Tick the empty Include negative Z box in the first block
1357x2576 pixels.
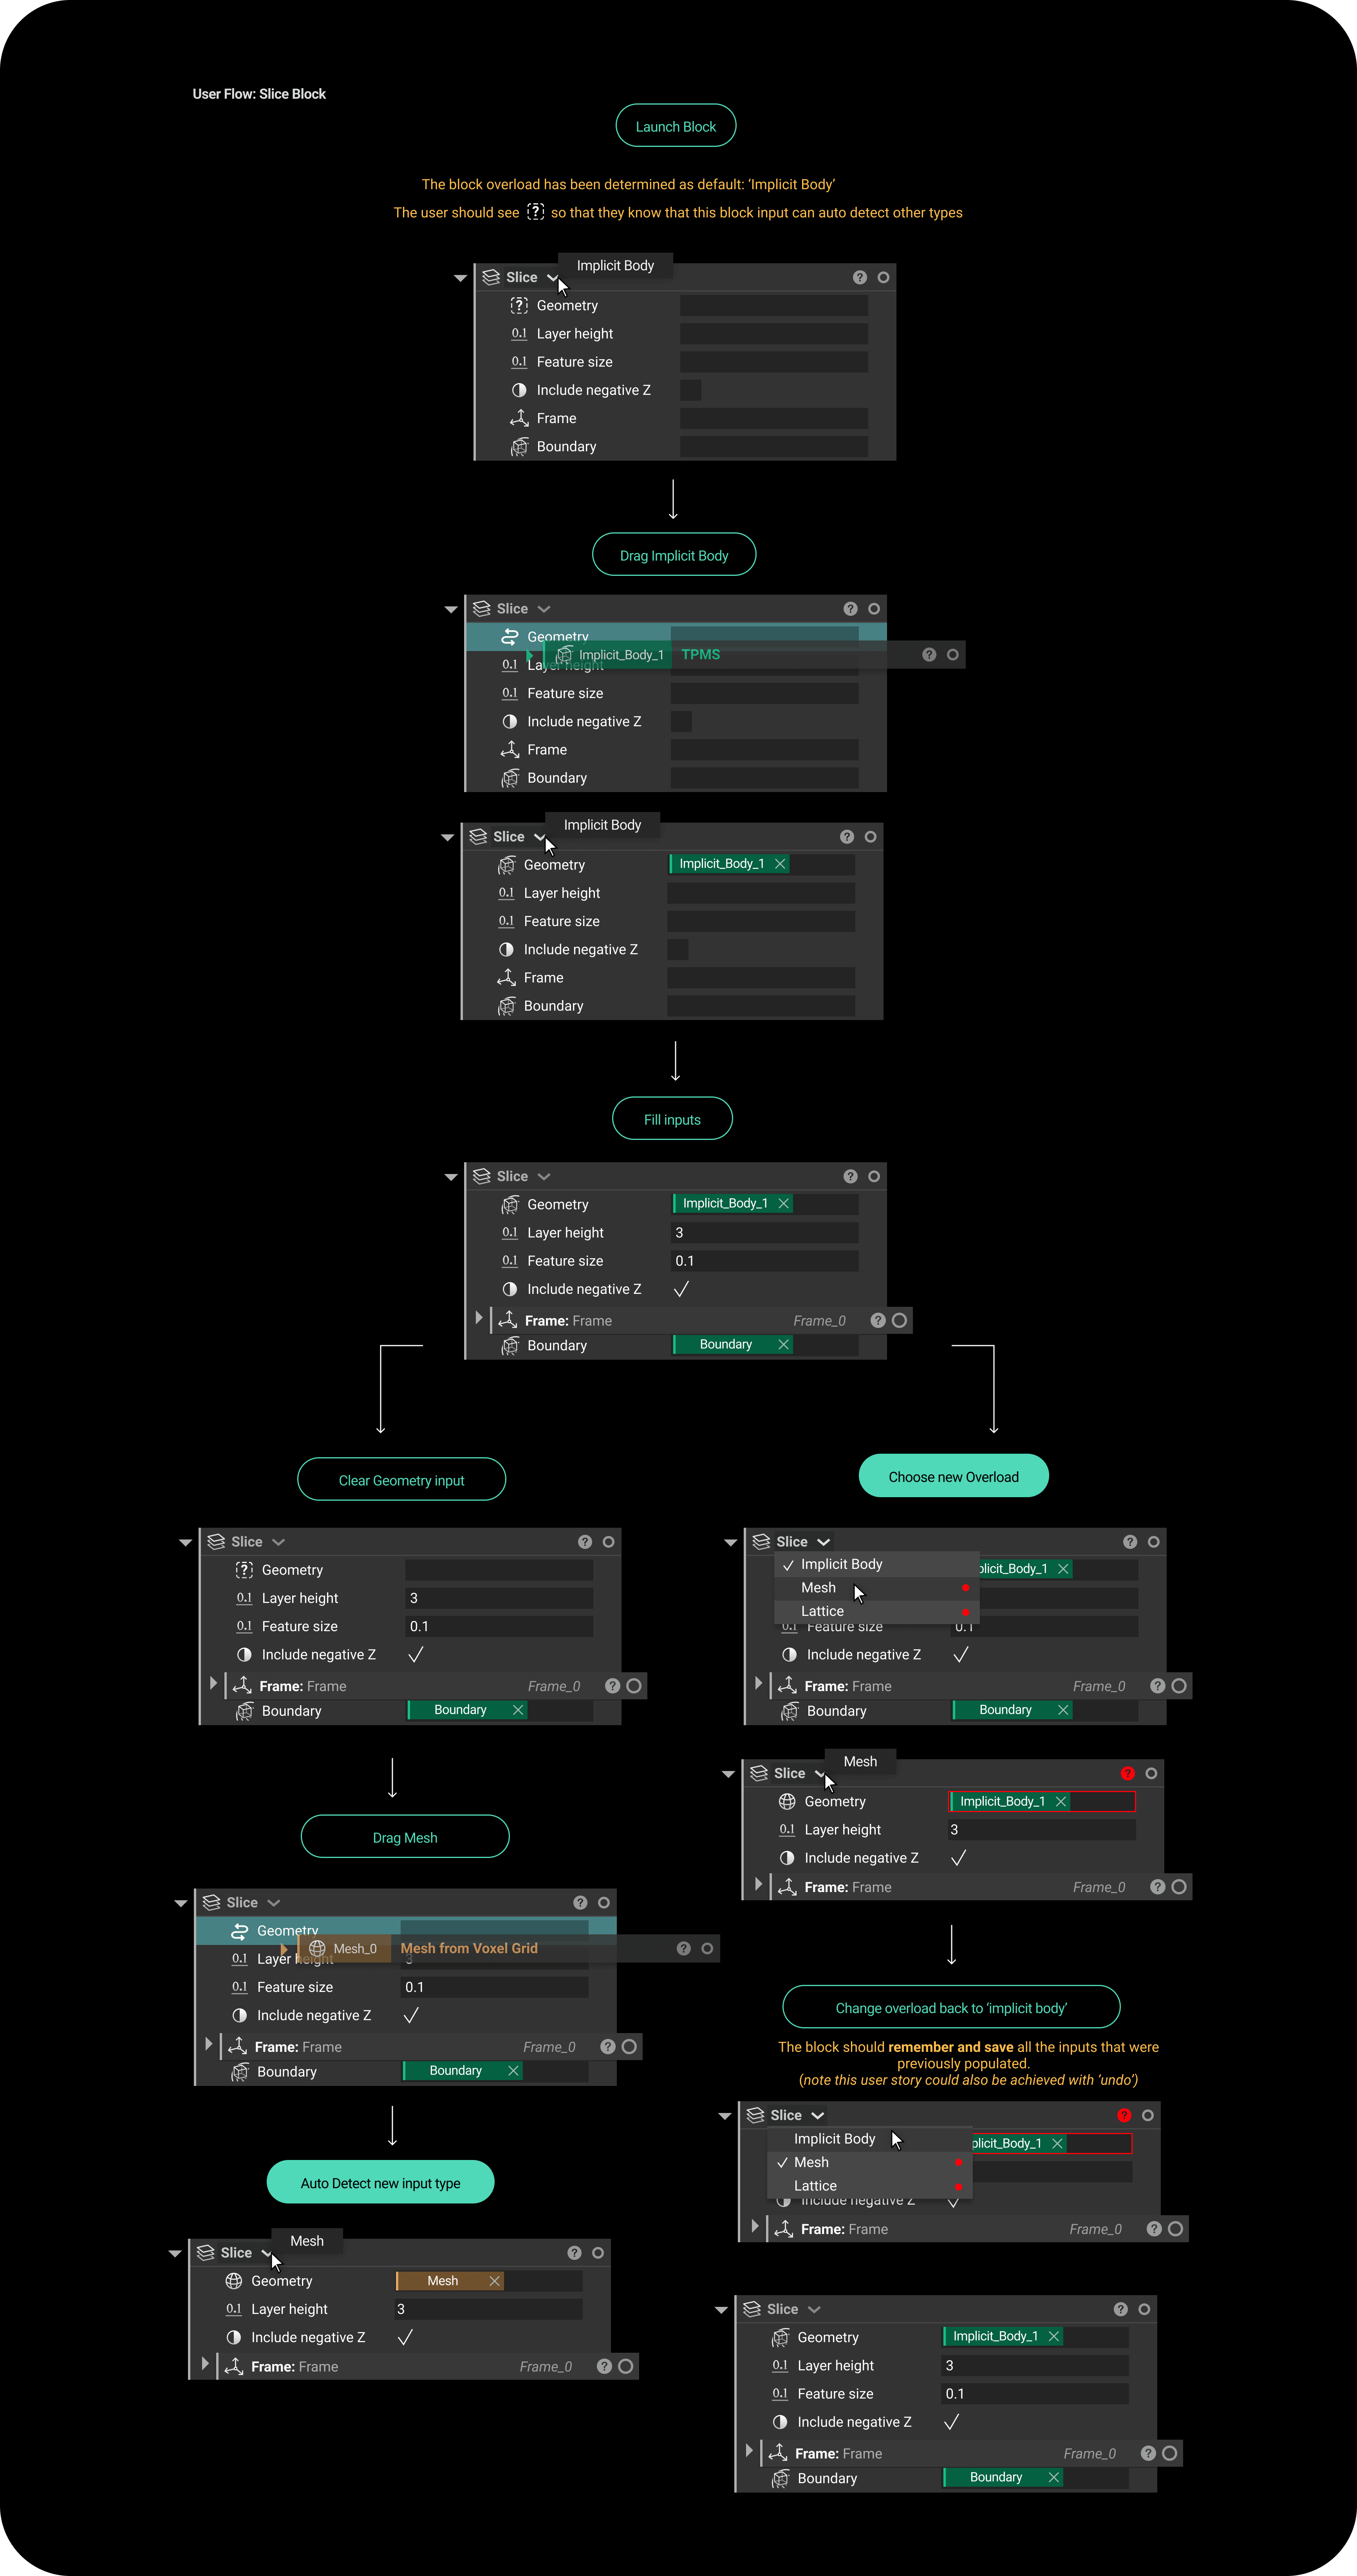click(690, 390)
